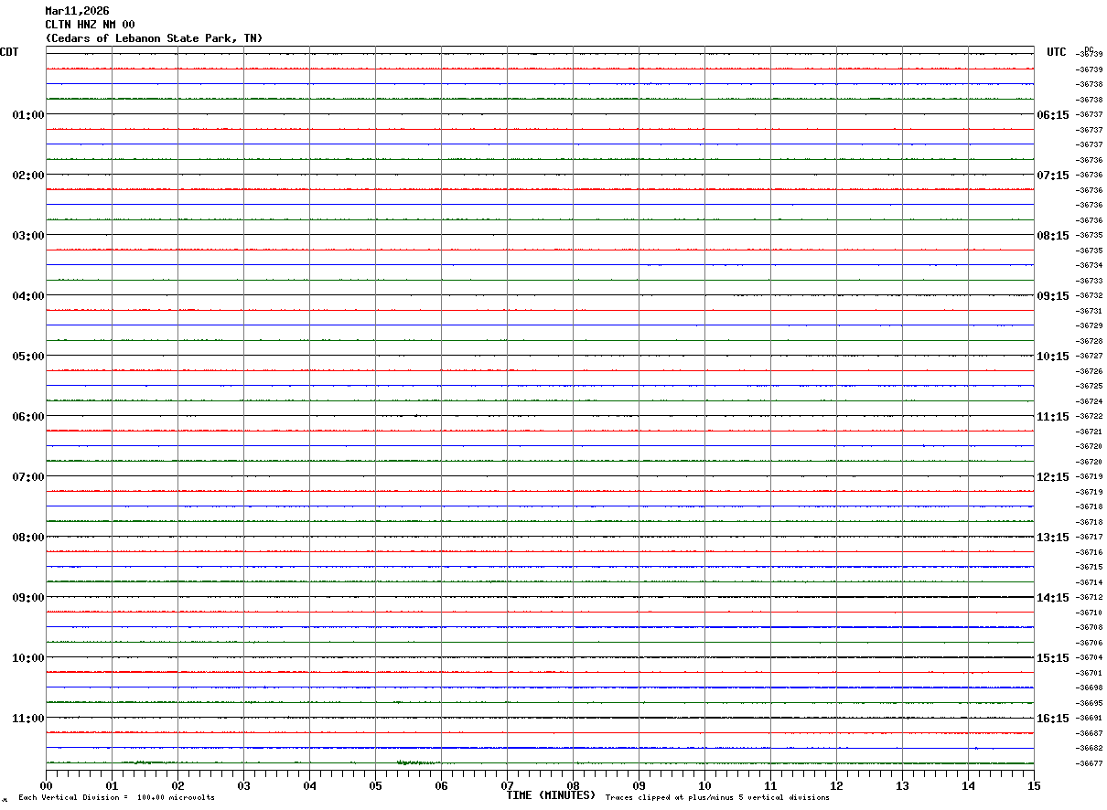
Task: Click the DC offset value -36687
Action: (1090, 733)
